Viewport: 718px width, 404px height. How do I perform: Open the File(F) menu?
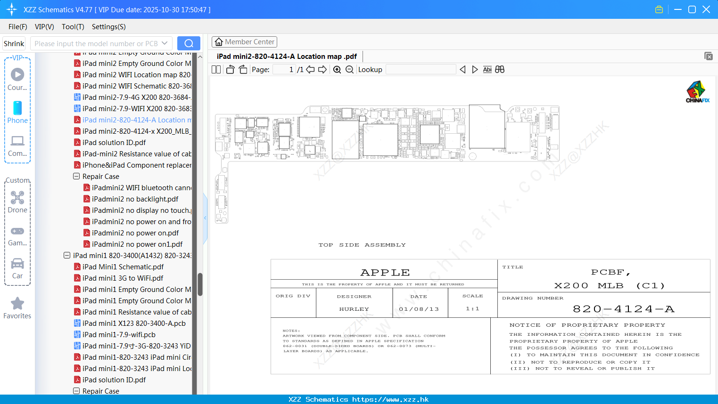point(18,27)
